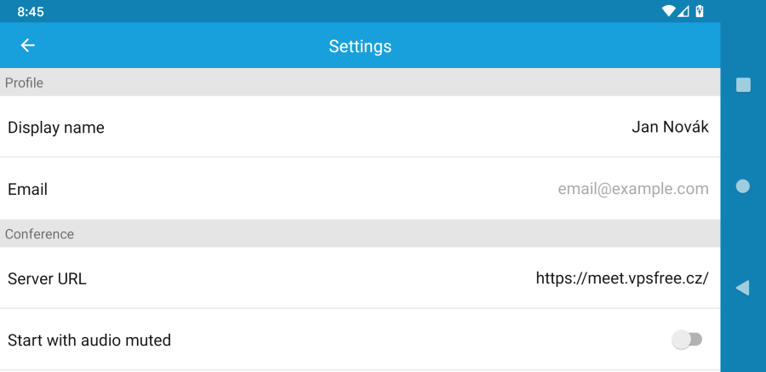
Task: Click the cellular signal status icon
Action: pyautogui.click(x=683, y=11)
